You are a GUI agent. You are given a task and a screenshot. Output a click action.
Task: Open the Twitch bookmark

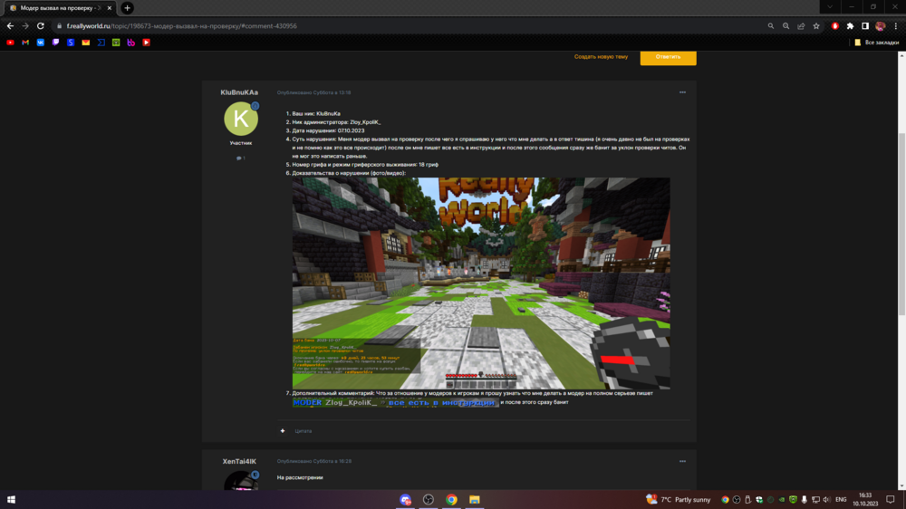(x=55, y=43)
